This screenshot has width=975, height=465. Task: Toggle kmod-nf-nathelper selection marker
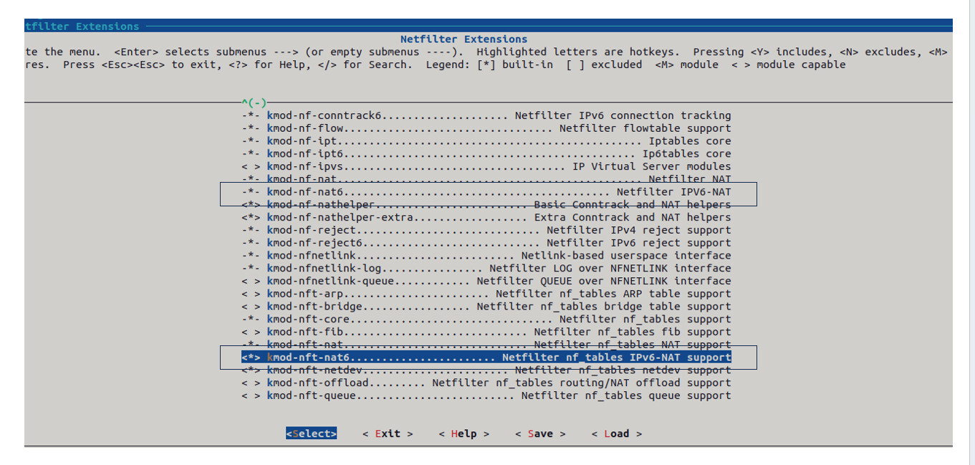tap(251, 205)
